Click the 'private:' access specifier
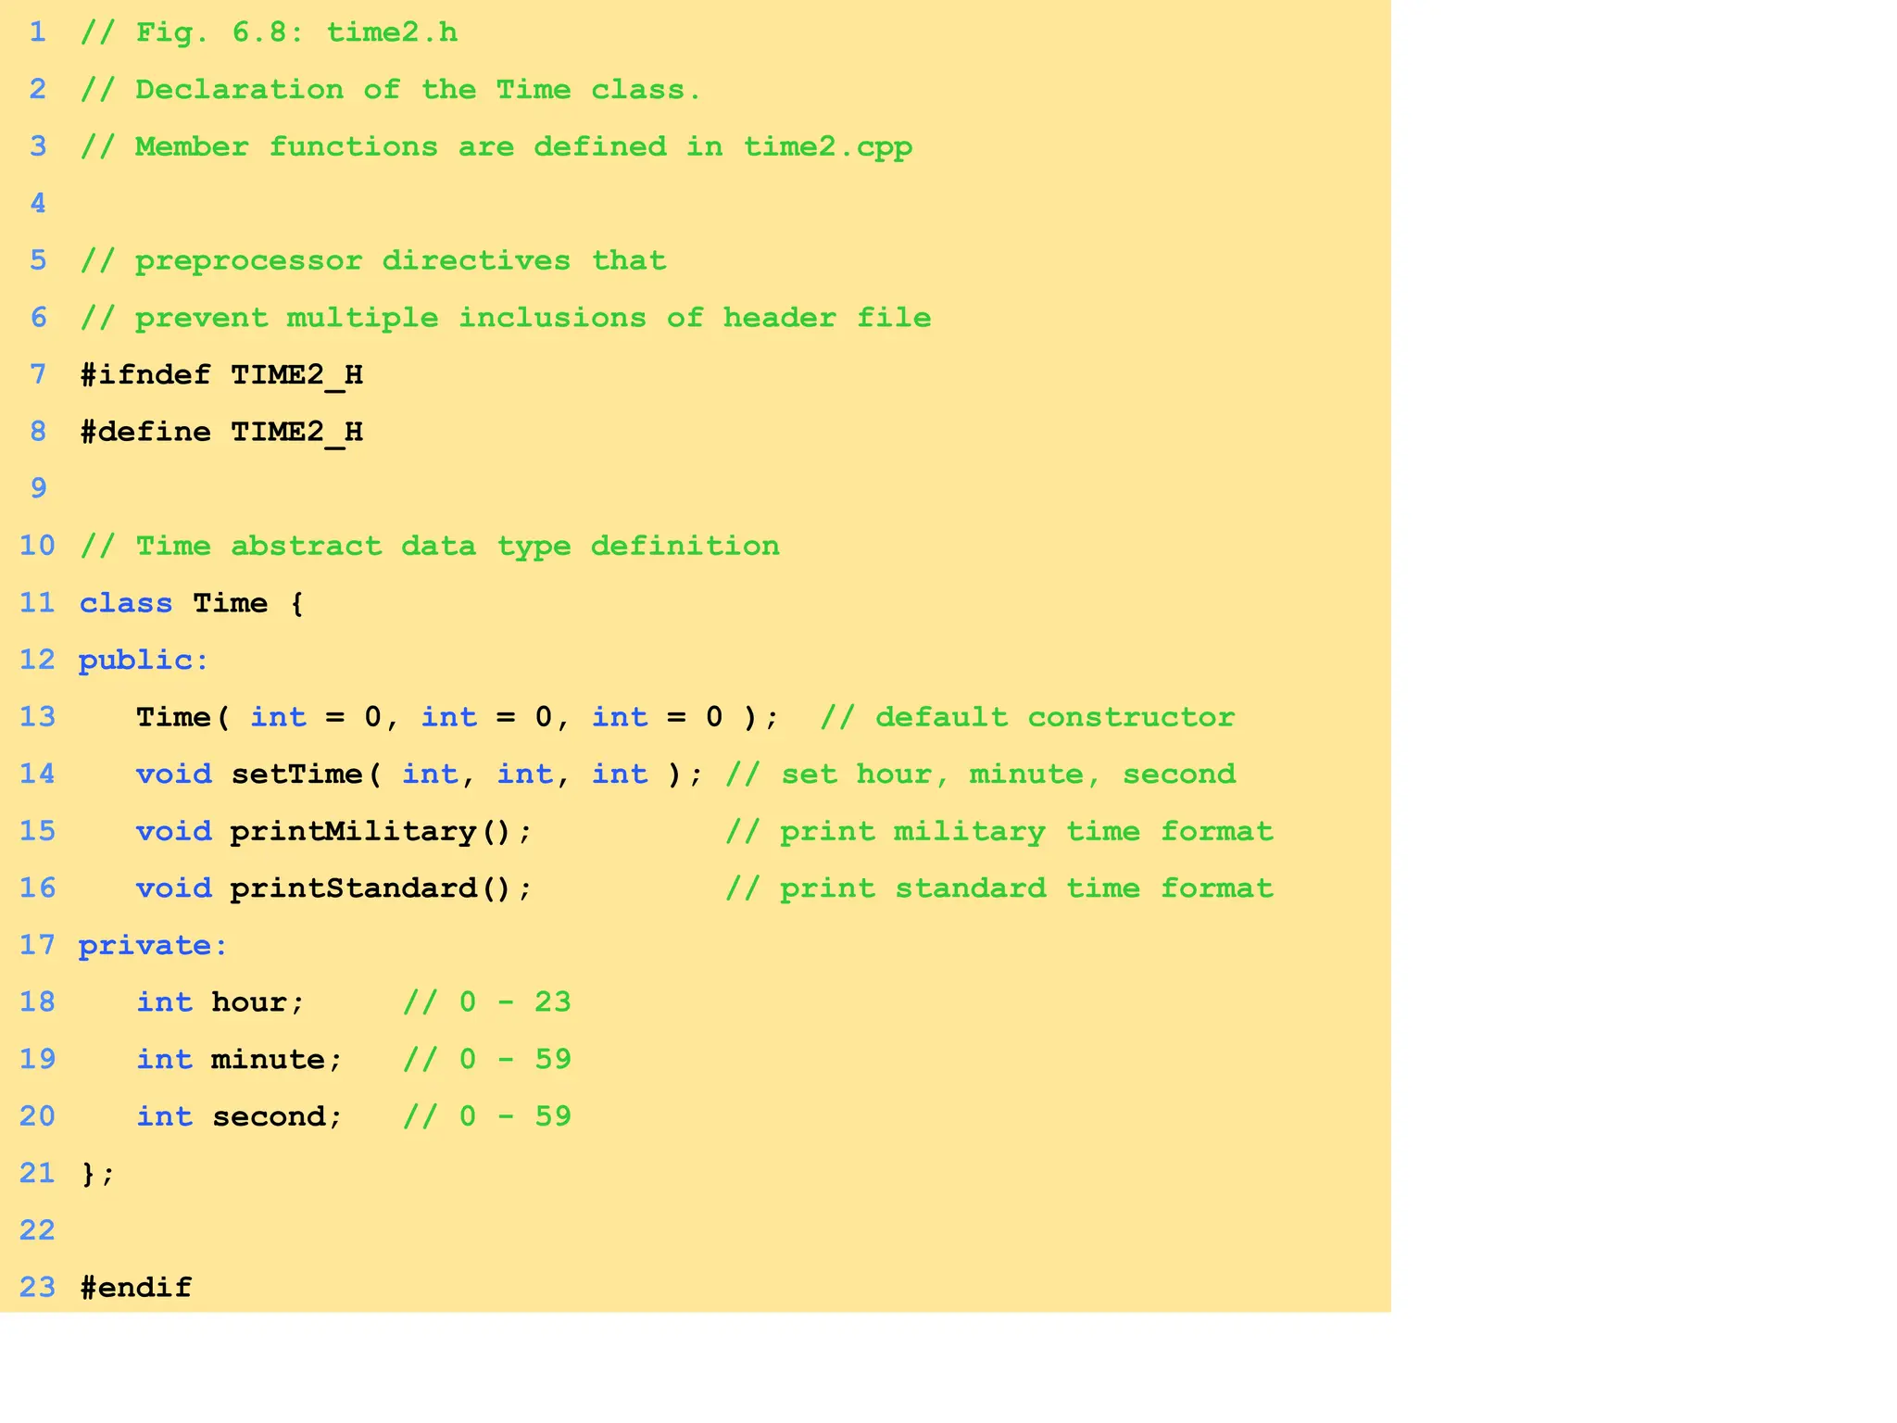Image resolution: width=1897 pixels, height=1423 pixels. pos(153,946)
